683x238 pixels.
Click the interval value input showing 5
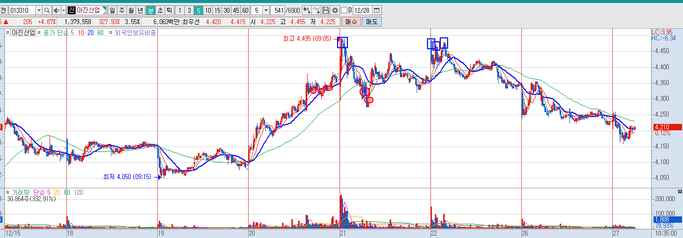256,10
